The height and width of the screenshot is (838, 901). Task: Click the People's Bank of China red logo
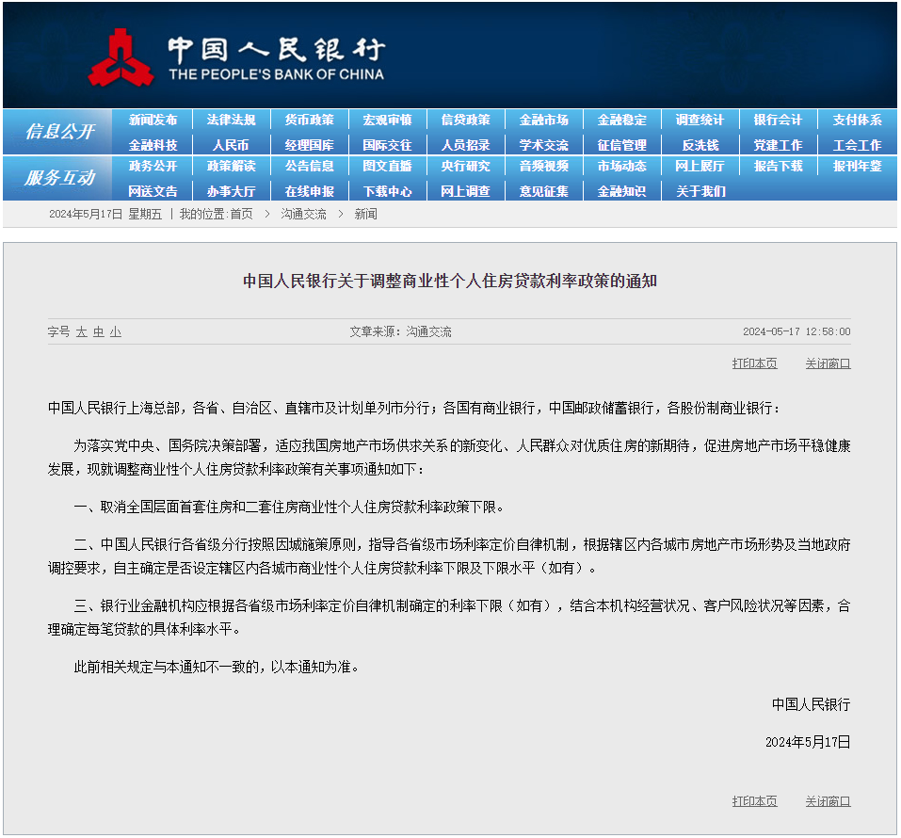[121, 57]
